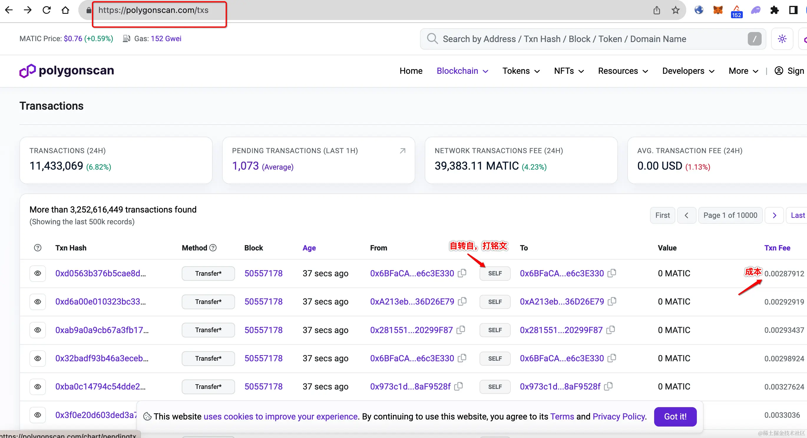Dismiss cookie notice with Got it!
The width and height of the screenshot is (807, 438).
[675, 417]
